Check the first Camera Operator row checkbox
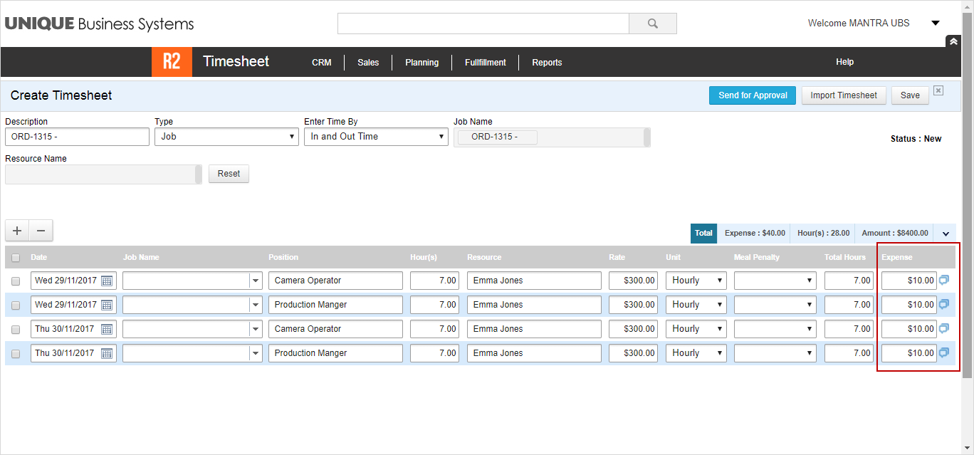This screenshot has height=455, width=974. pyautogui.click(x=16, y=281)
